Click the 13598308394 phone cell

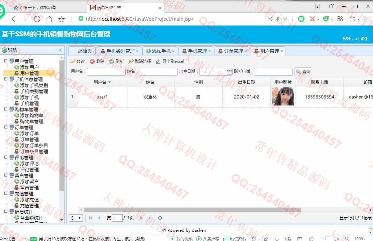click(x=319, y=97)
